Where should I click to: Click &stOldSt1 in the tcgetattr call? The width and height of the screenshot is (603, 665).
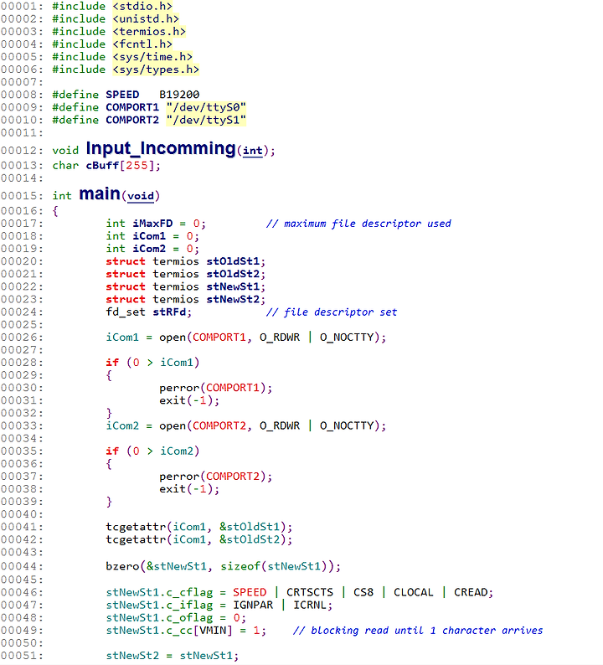tap(250, 527)
